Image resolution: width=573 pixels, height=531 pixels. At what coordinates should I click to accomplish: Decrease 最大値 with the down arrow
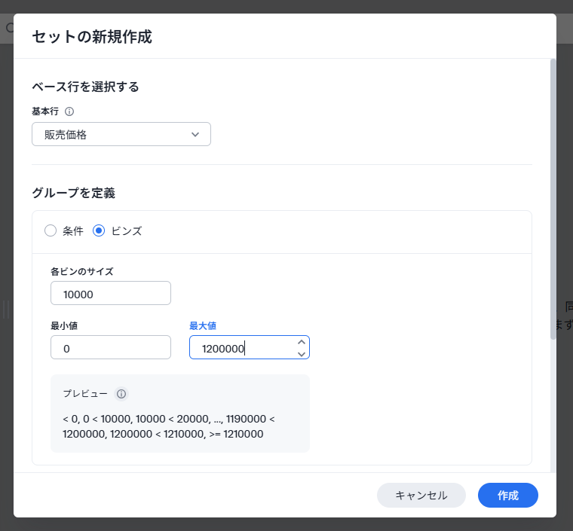[302, 354]
